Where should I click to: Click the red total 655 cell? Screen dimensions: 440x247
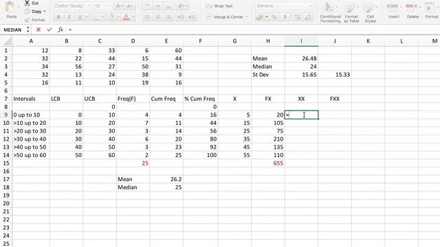[267, 163]
